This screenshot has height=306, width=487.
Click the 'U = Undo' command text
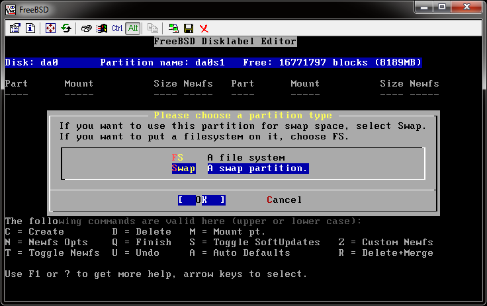136,252
